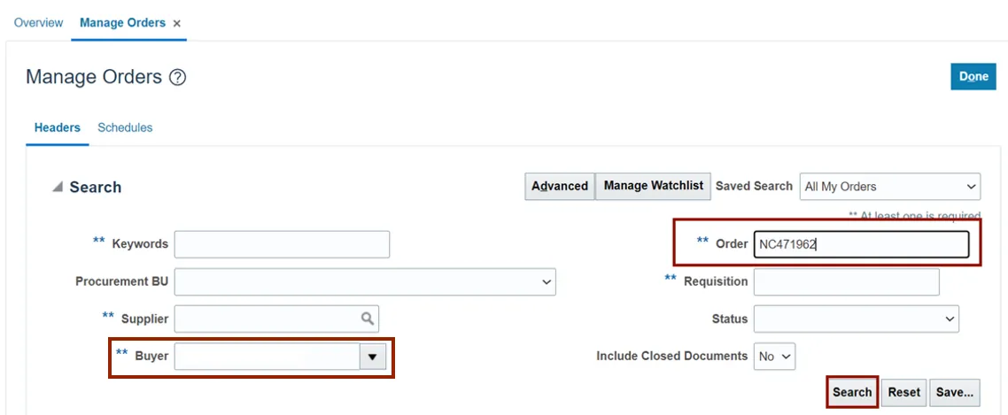Collapse the Search section triangle
The image size is (1008, 415).
[58, 187]
